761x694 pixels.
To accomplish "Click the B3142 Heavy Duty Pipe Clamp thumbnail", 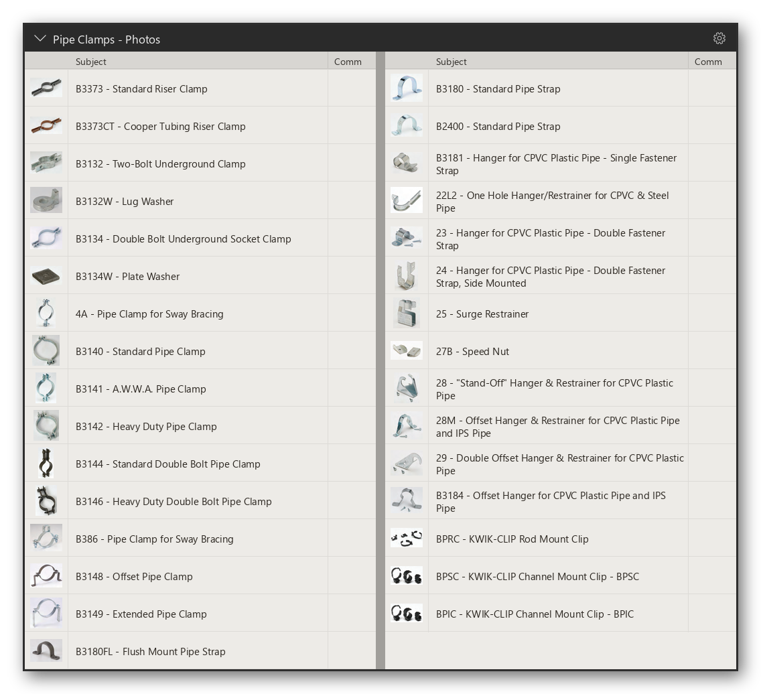I will pos(46,425).
